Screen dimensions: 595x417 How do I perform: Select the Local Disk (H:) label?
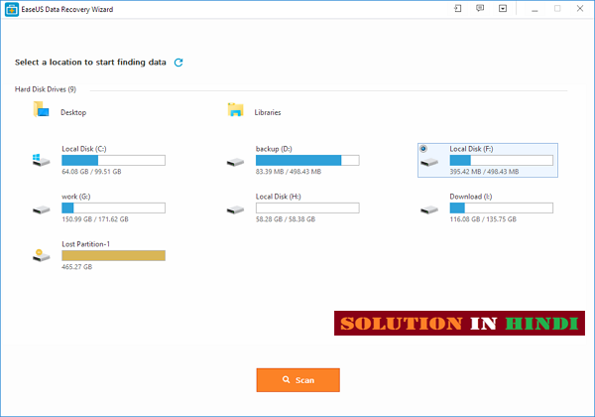pos(278,197)
